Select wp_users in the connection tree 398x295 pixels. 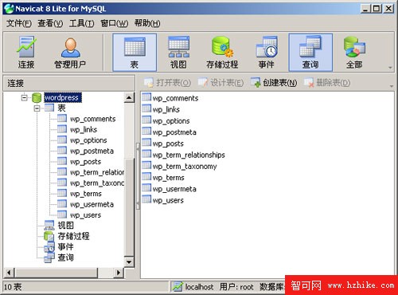tap(85, 215)
